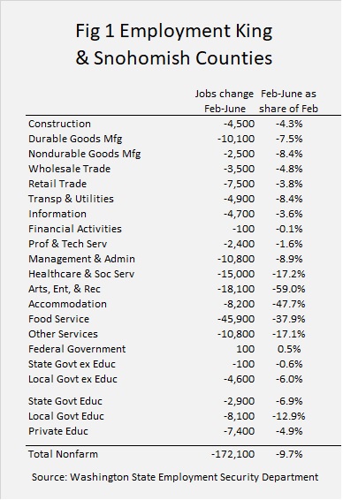343x500 pixels.
Task: Select the Local Govt Educ share -12.9%
Action: click(289, 416)
